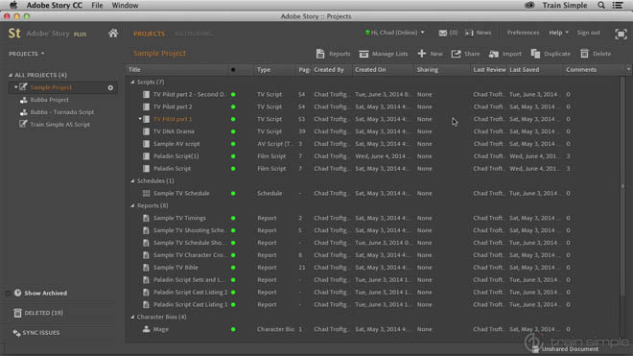Click Sign out
The image size is (633, 356).
point(588,33)
